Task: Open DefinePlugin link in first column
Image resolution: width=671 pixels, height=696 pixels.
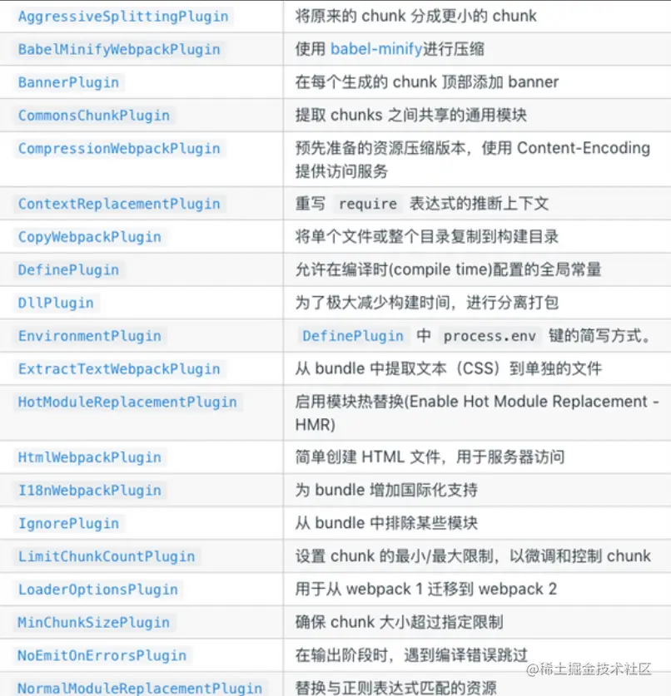Action: tap(68, 270)
